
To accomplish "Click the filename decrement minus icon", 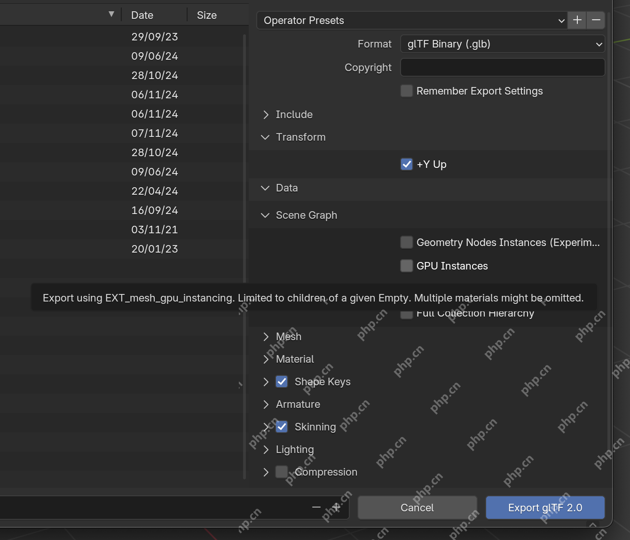I will click(316, 507).
